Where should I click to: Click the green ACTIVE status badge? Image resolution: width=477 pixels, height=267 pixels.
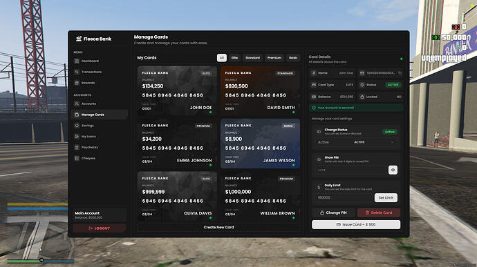(x=393, y=85)
